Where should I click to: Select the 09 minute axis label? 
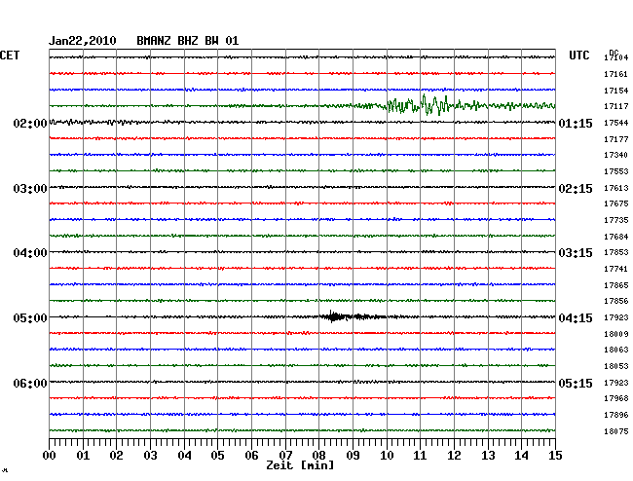tap(353, 456)
